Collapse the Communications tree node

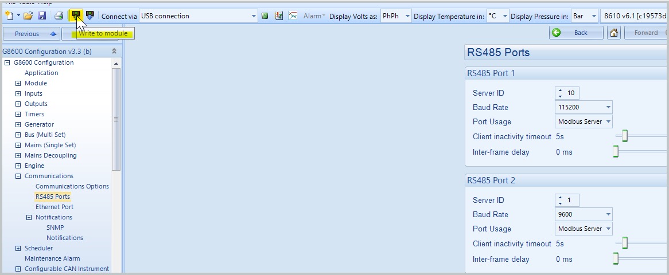click(18, 176)
